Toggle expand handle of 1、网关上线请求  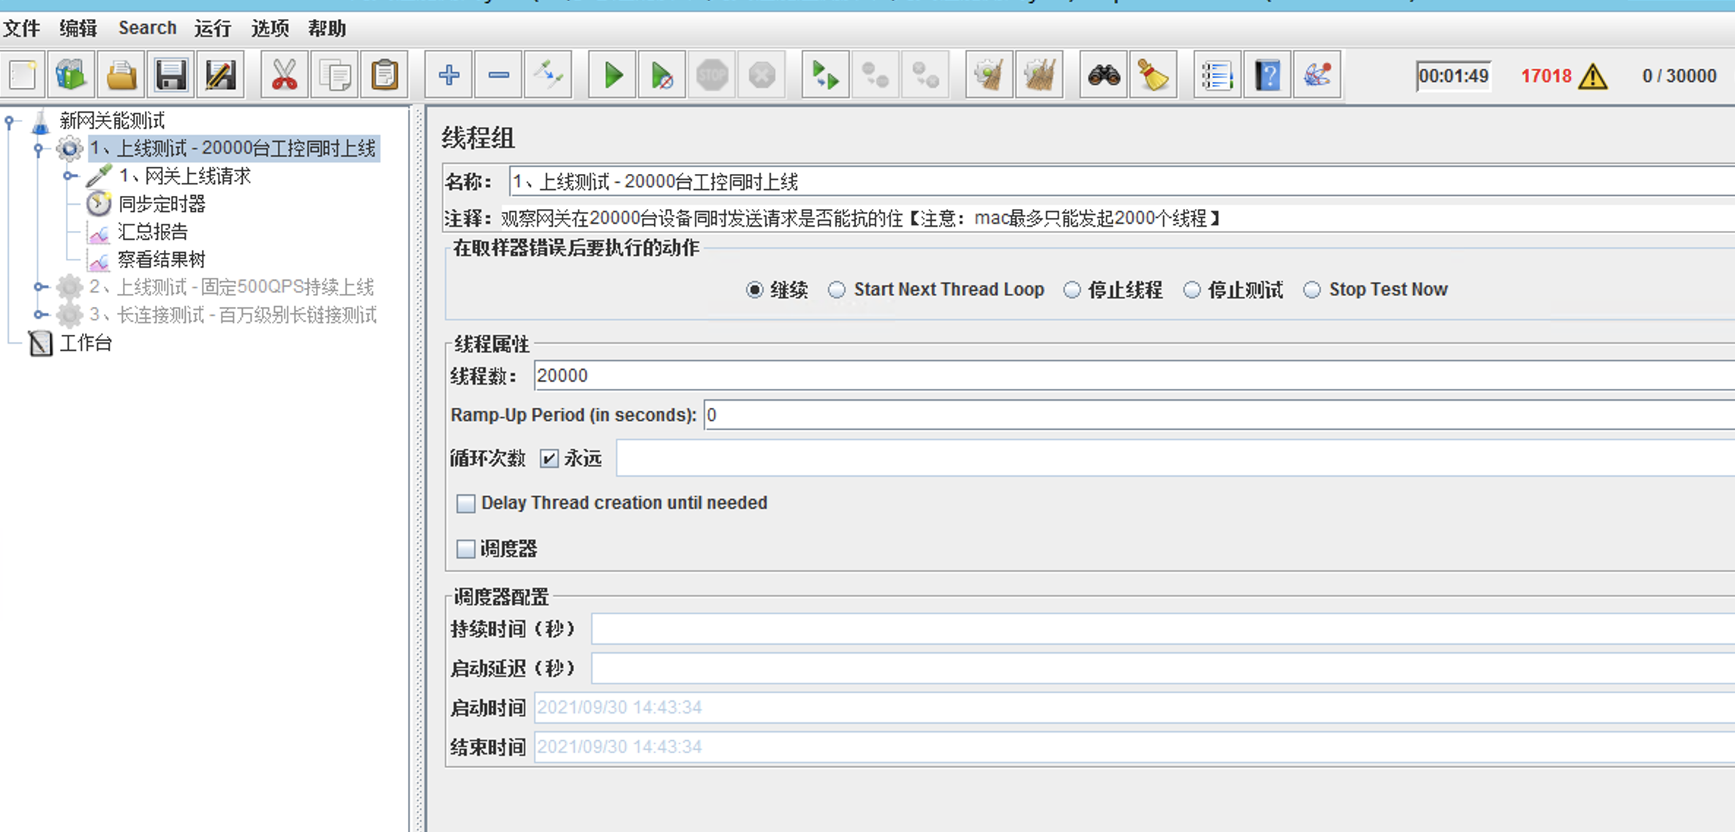point(69,176)
